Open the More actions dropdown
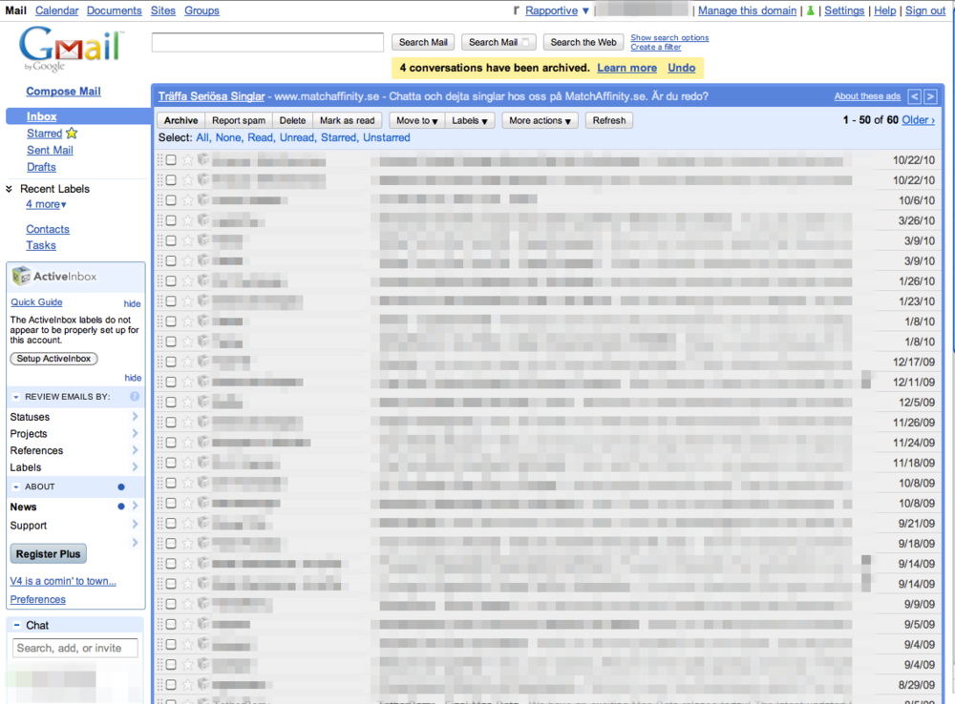Viewport: 955px width, 704px height. pos(541,120)
